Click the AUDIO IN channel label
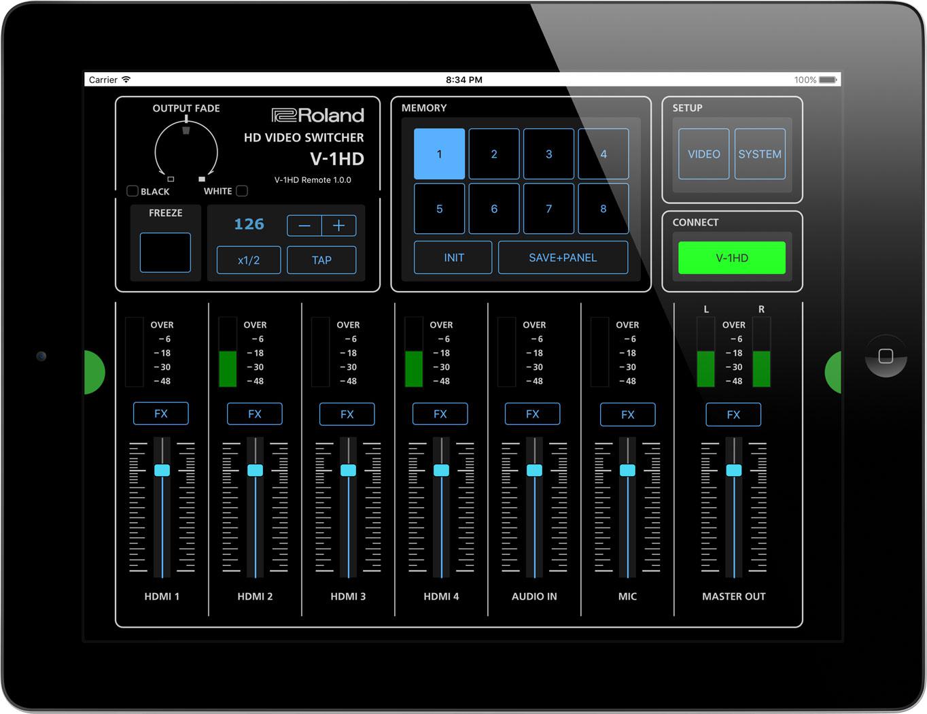 tap(534, 596)
